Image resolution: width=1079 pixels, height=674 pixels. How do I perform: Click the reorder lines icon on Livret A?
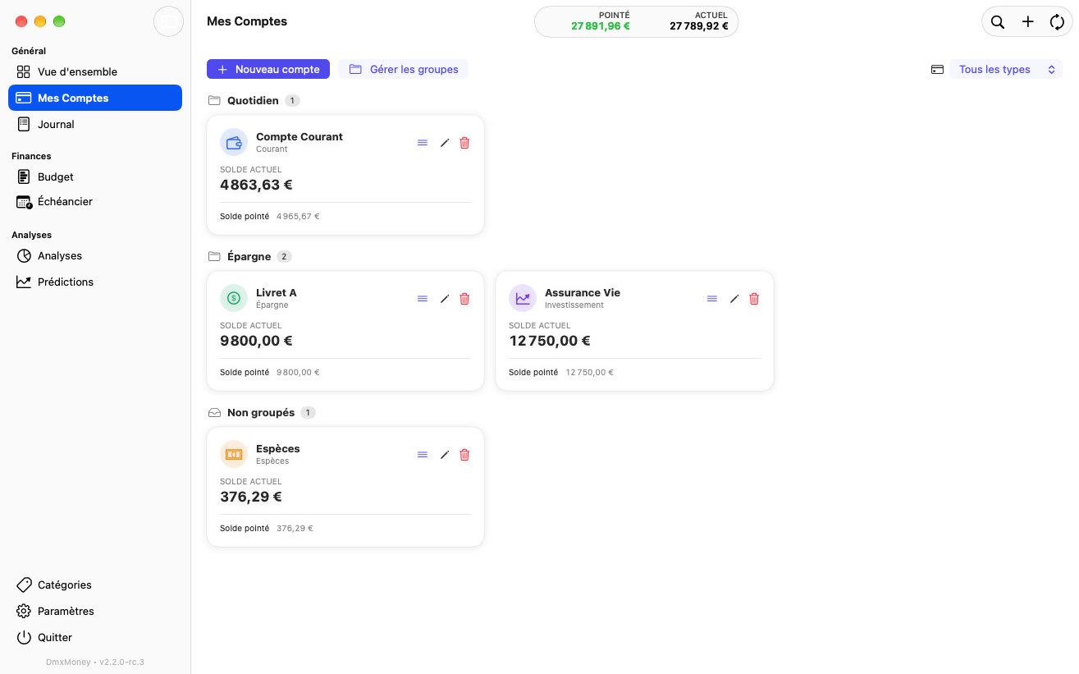click(423, 299)
